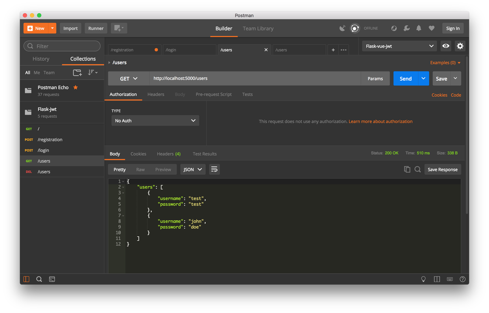
Task: Create a new collection folder icon
Action: pos(77,73)
